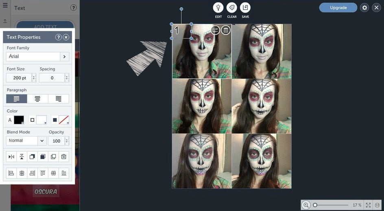
Task: Flip text horizontally
Action: point(11,157)
